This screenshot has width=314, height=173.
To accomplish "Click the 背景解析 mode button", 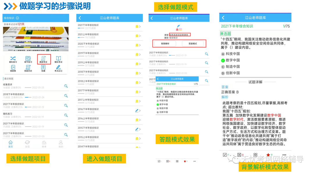I will pos(165,43).
